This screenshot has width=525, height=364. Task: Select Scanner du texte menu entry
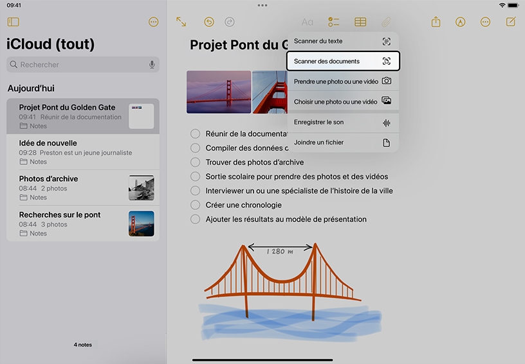[x=343, y=41]
